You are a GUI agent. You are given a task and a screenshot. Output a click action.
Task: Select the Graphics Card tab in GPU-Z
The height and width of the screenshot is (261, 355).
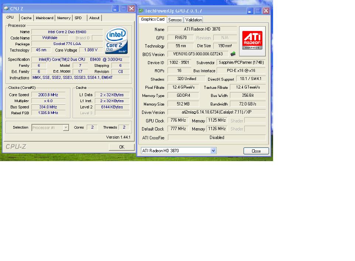[153, 19]
